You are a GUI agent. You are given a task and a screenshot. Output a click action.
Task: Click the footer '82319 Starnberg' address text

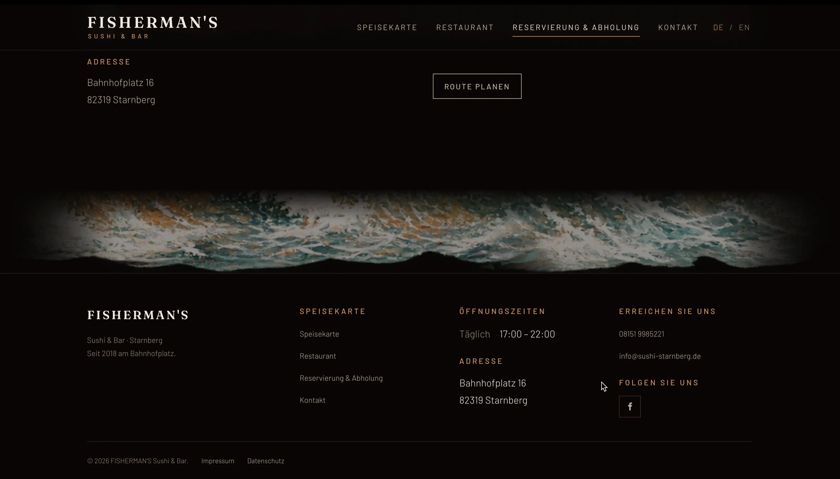coord(493,400)
